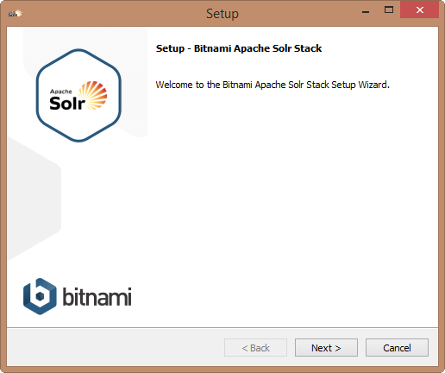The image size is (445, 373).
Task: Click the bitnami wordmark text
Action: click(97, 296)
